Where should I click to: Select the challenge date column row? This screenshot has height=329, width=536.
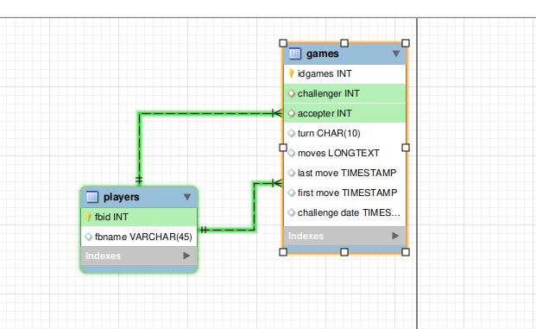(344, 212)
